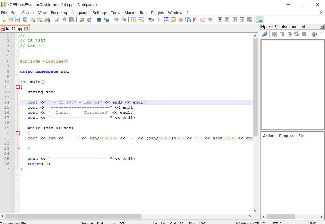This screenshot has height=224, width=325.
Task: Click the Cut scissors icon
Action: pyautogui.click(x=57, y=20)
